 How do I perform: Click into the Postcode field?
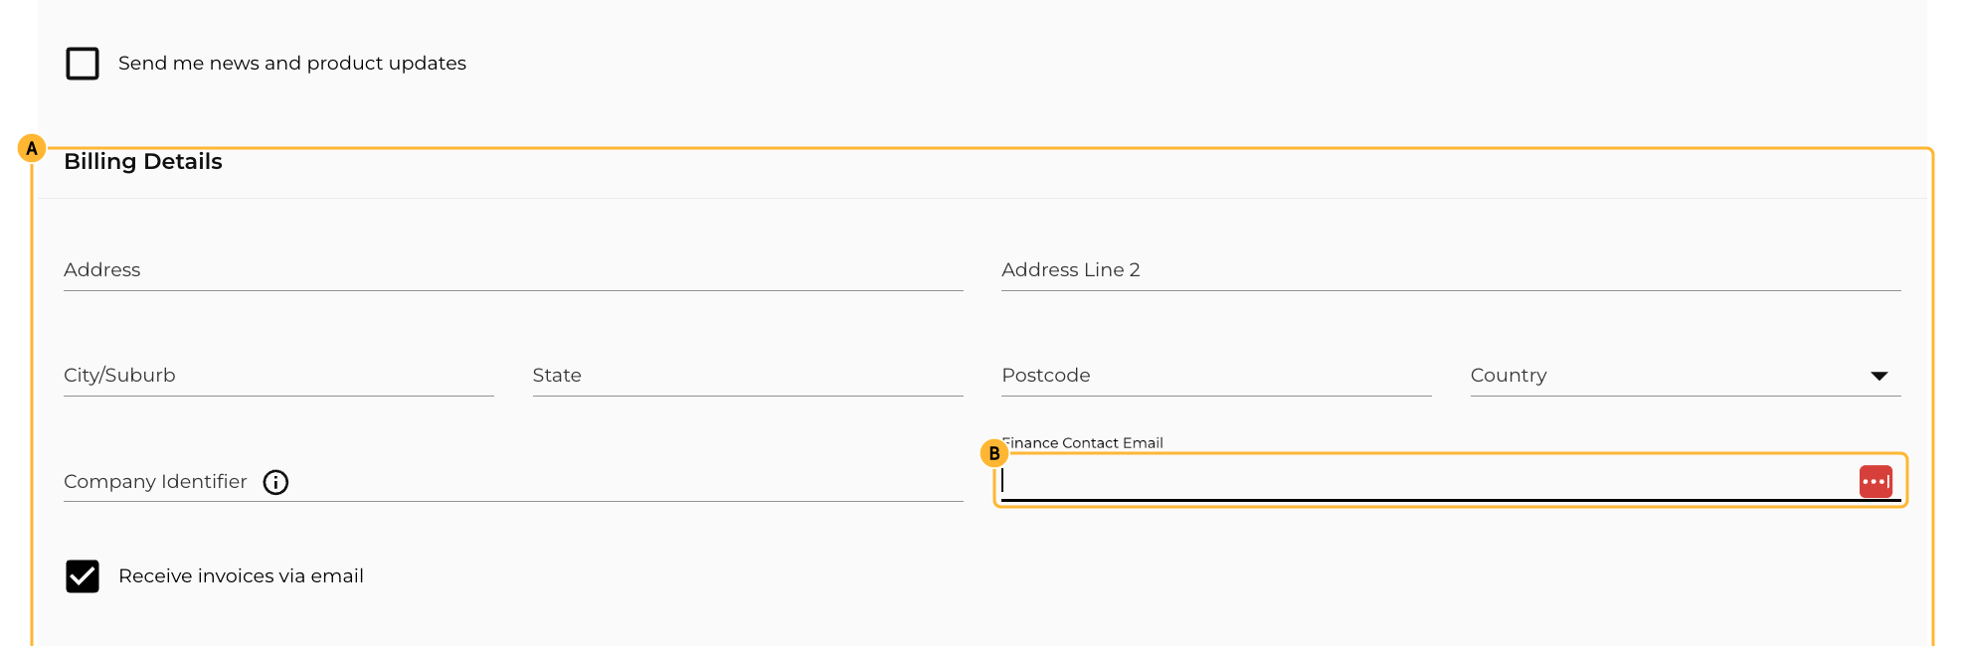[x=1216, y=376]
